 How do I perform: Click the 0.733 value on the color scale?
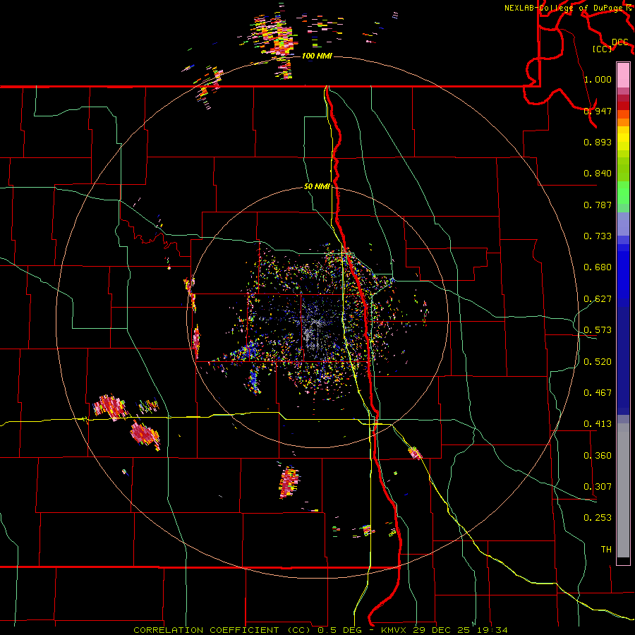point(598,236)
